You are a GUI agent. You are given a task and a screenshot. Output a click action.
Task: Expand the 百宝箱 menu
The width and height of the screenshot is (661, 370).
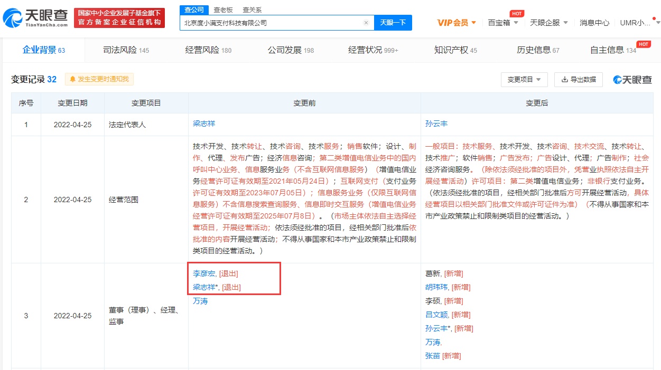point(503,23)
